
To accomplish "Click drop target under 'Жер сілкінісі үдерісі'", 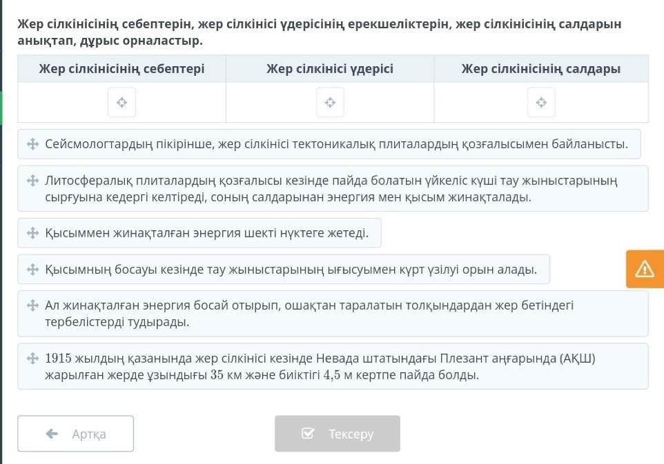I will click(x=330, y=102).
